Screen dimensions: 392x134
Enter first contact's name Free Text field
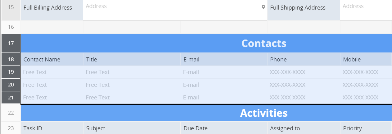pos(52,72)
